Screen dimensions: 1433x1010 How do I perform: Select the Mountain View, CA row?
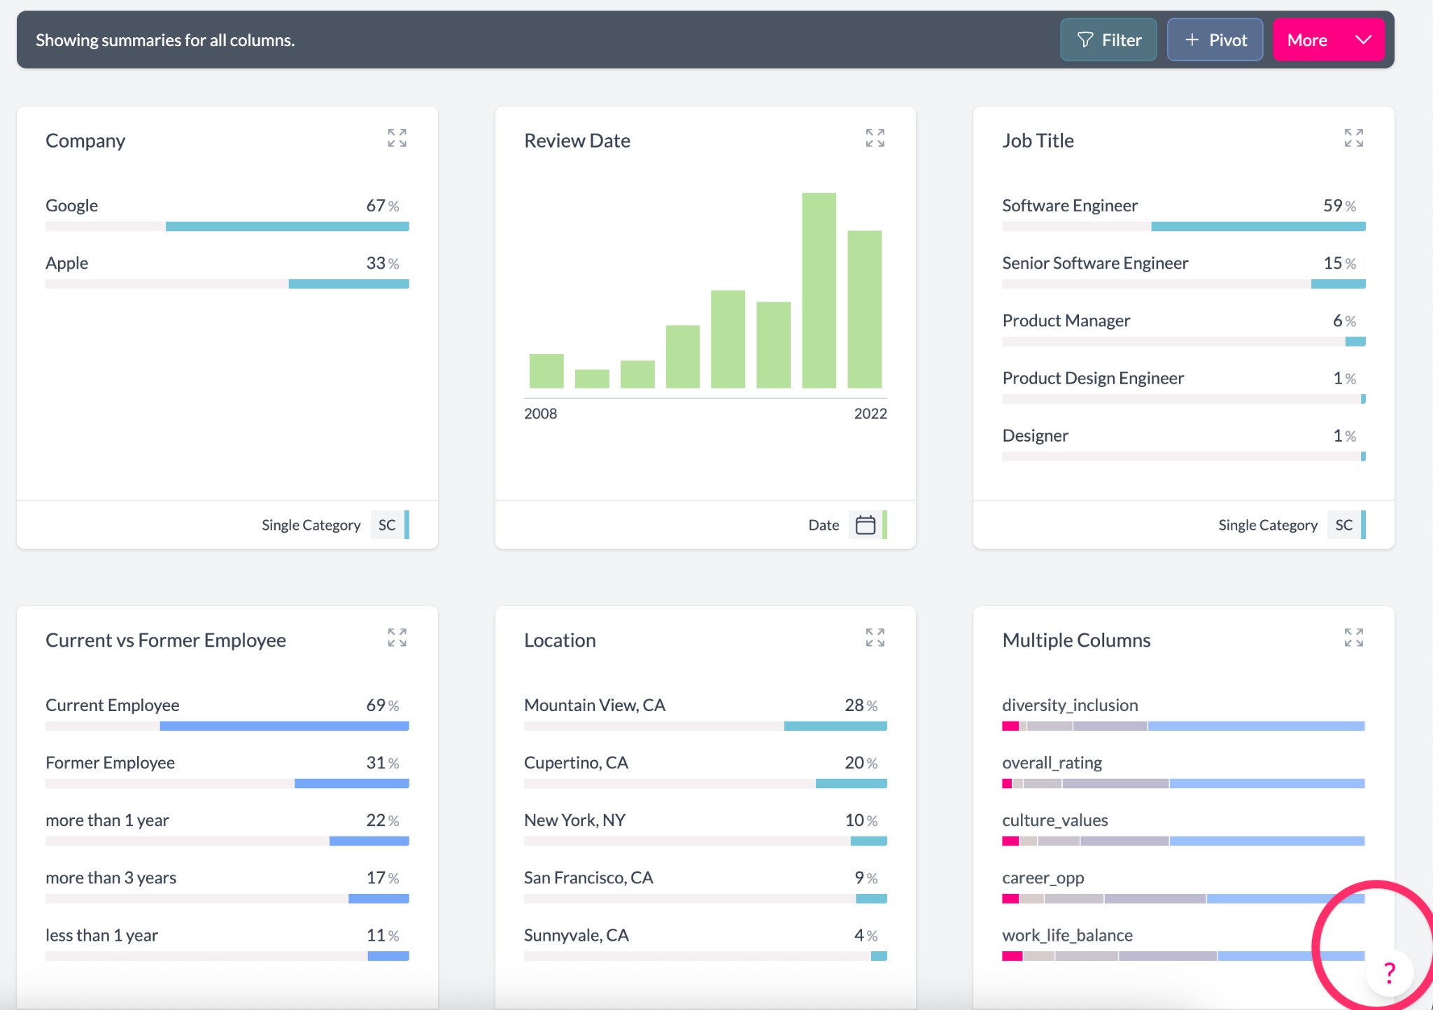595,706
